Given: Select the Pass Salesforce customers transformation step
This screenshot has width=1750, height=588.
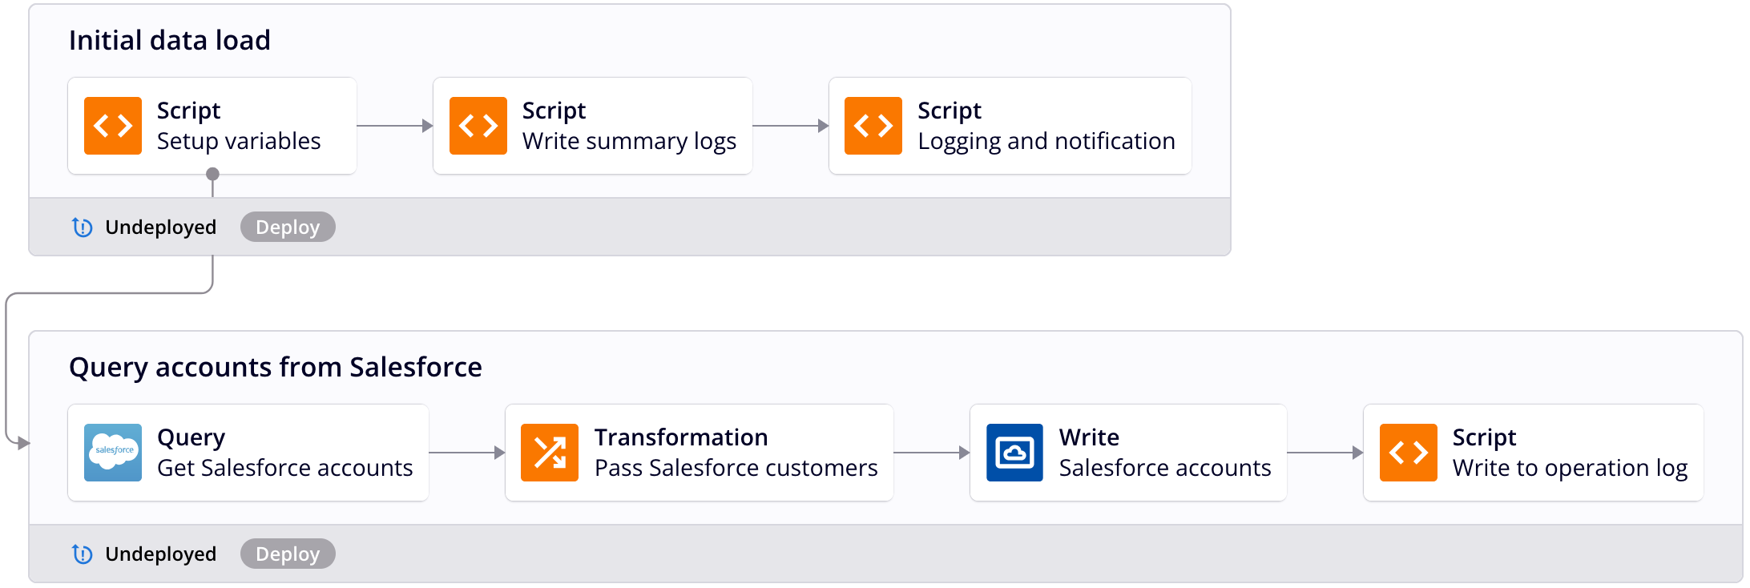Looking at the screenshot, I should [736, 468].
